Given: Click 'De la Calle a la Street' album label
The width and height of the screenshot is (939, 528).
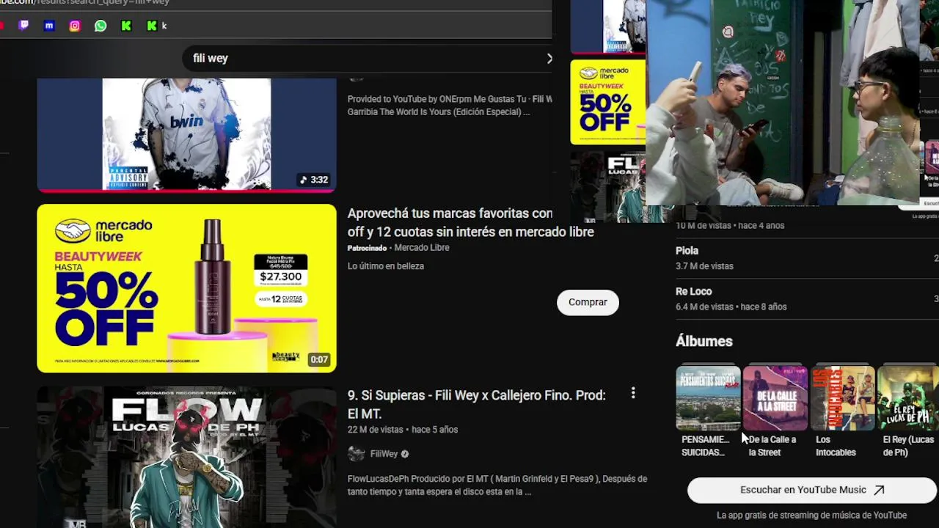Looking at the screenshot, I should 772,446.
